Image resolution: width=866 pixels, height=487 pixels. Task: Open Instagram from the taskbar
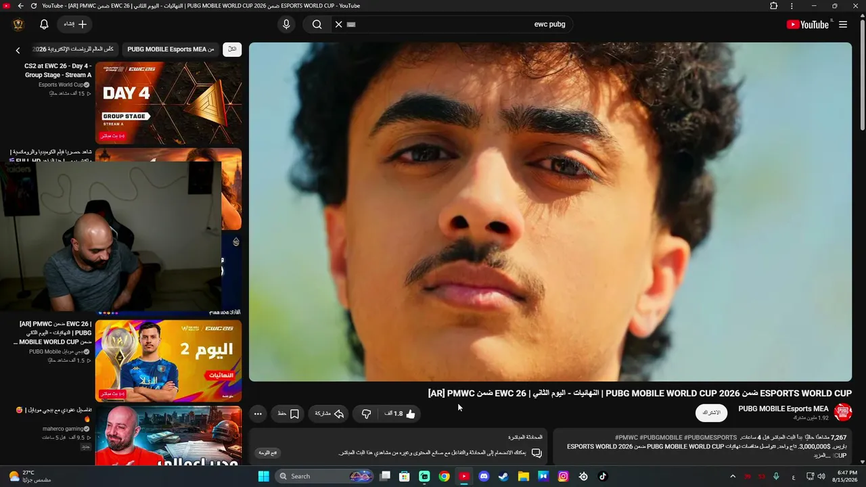563,476
